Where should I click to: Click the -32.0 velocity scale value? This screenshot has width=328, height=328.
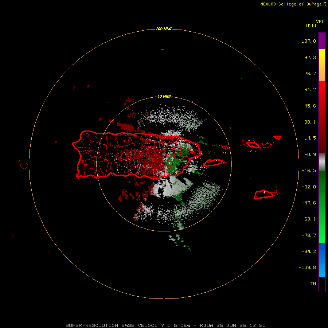point(309,187)
